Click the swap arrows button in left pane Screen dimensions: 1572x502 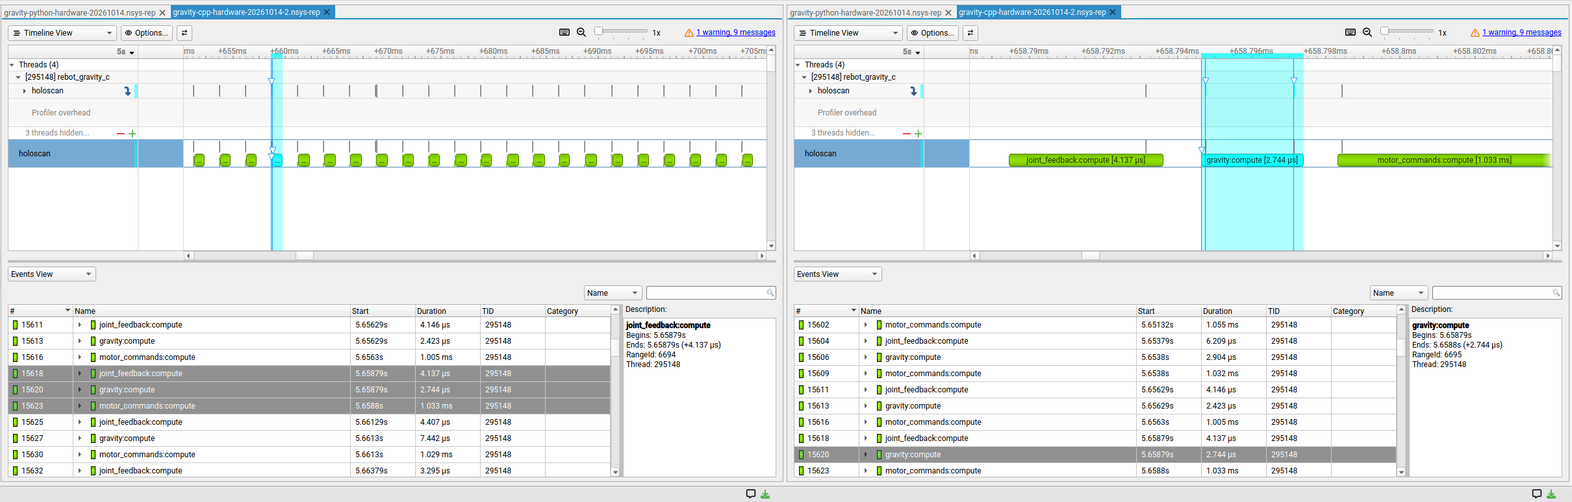pos(184,33)
